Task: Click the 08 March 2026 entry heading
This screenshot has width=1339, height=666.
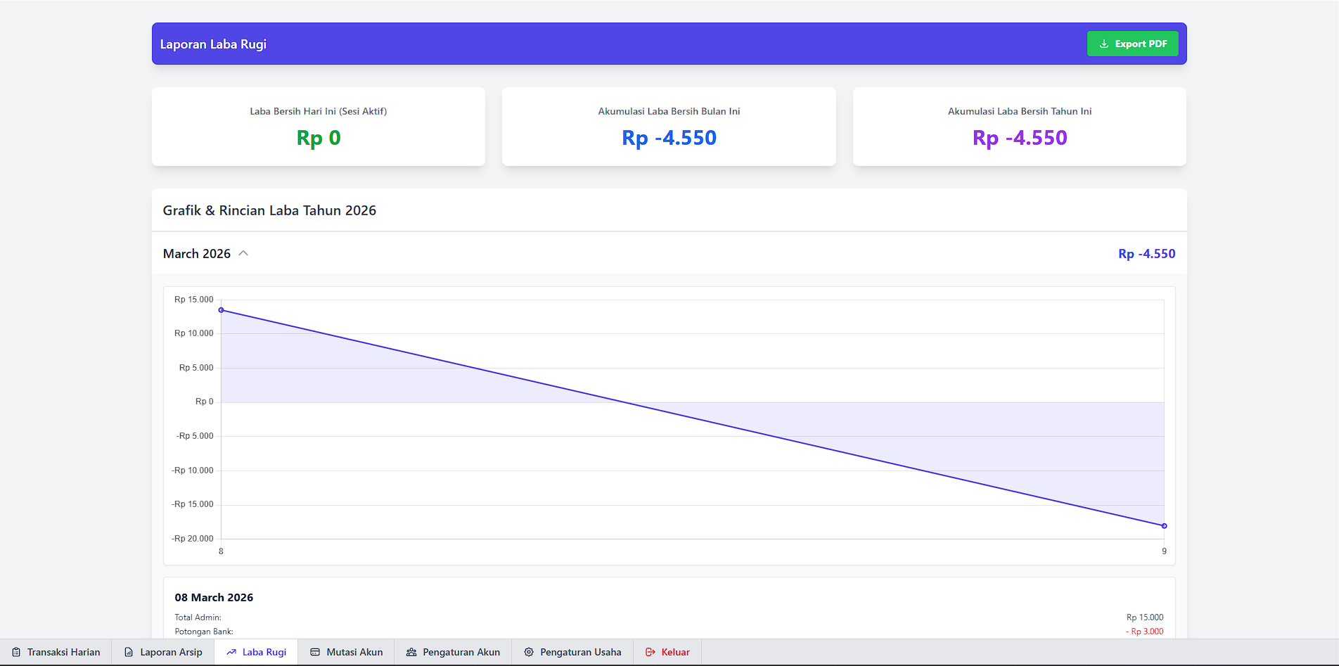Action: tap(214, 597)
